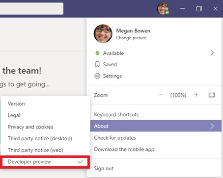
Task: Click the gear icon beside Settings
Action: 97,76
